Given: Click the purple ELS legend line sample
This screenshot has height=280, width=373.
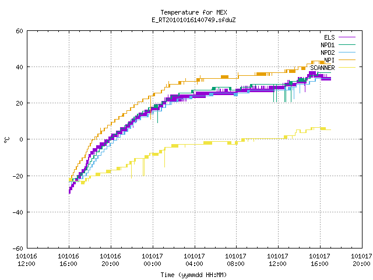Looking at the screenshot, I should point(347,37).
